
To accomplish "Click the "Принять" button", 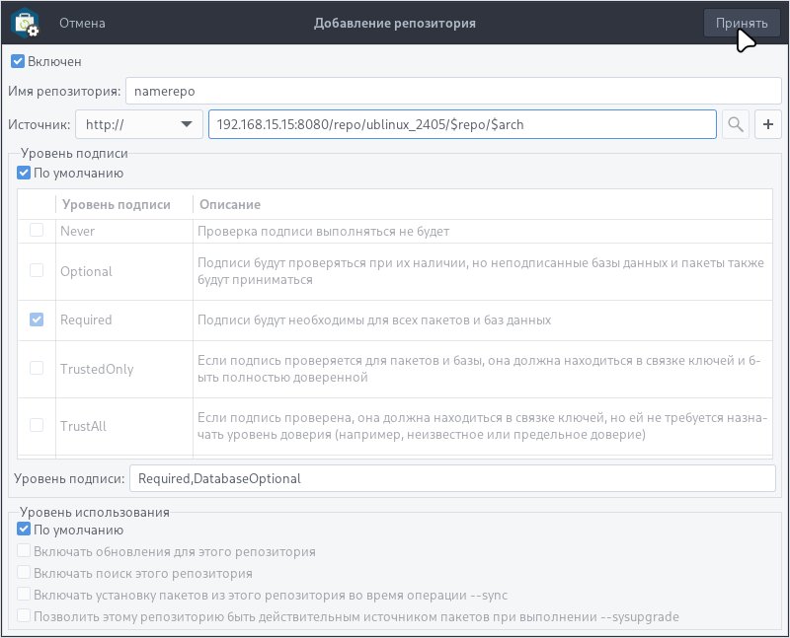I will [741, 22].
